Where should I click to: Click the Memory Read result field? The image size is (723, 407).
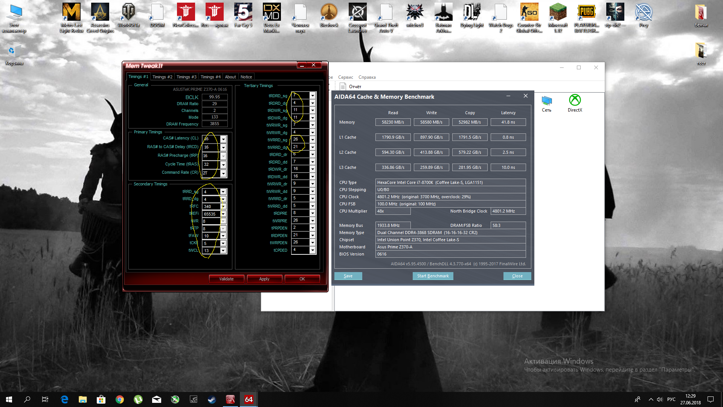(x=393, y=122)
